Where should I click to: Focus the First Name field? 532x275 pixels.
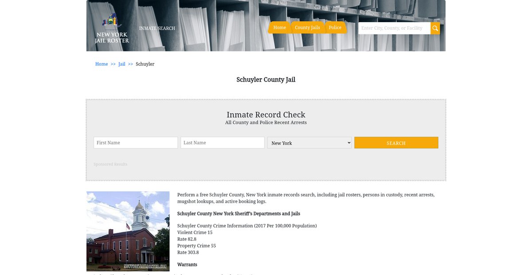136,143
